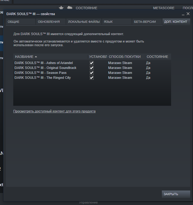Click the управление text below the dialog

tap(88, 203)
